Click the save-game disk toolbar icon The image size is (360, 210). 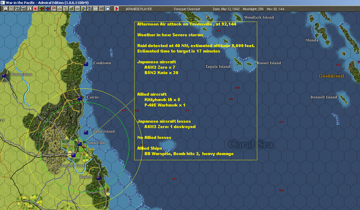(x=6, y=9)
